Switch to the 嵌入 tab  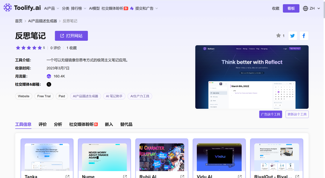tap(109, 124)
